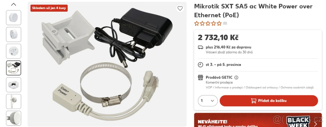Click the clock delivery date icon
Viewport: 326px width, 127px height.
click(x=200, y=65)
